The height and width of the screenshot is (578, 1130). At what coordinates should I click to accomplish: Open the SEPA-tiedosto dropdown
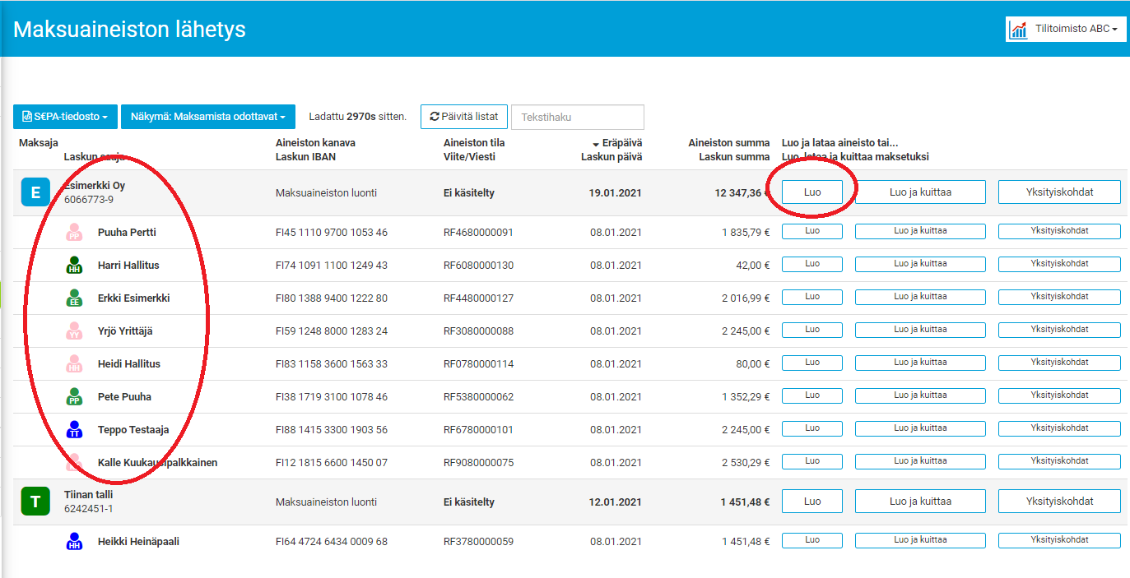tap(65, 117)
